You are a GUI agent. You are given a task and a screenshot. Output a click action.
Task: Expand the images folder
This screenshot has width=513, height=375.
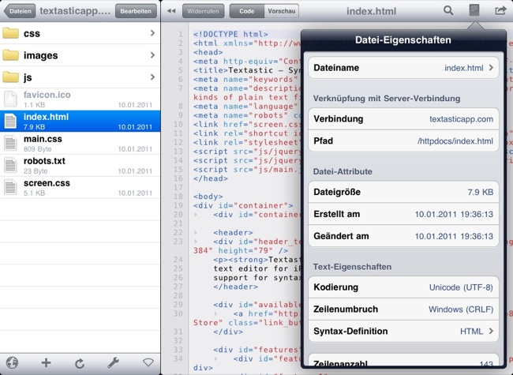[80, 55]
